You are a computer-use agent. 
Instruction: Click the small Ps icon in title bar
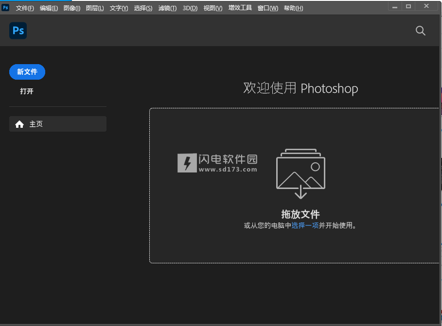5,8
